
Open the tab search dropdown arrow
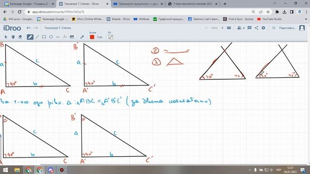275,3
